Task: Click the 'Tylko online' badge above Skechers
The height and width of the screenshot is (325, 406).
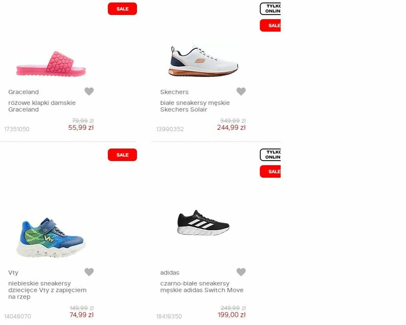Action: (x=270, y=9)
